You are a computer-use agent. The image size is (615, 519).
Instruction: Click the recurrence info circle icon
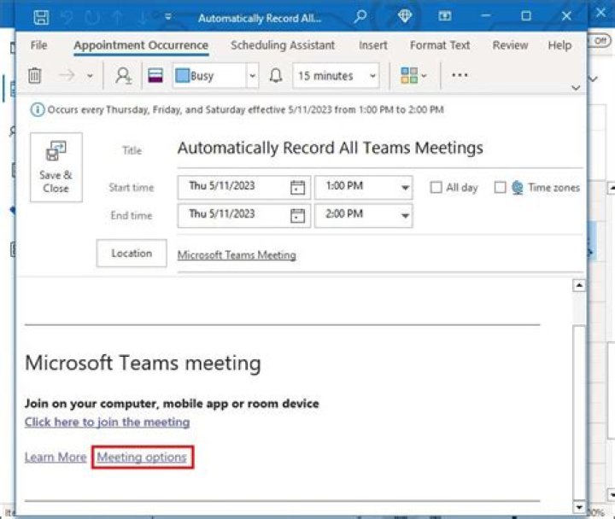click(38, 110)
